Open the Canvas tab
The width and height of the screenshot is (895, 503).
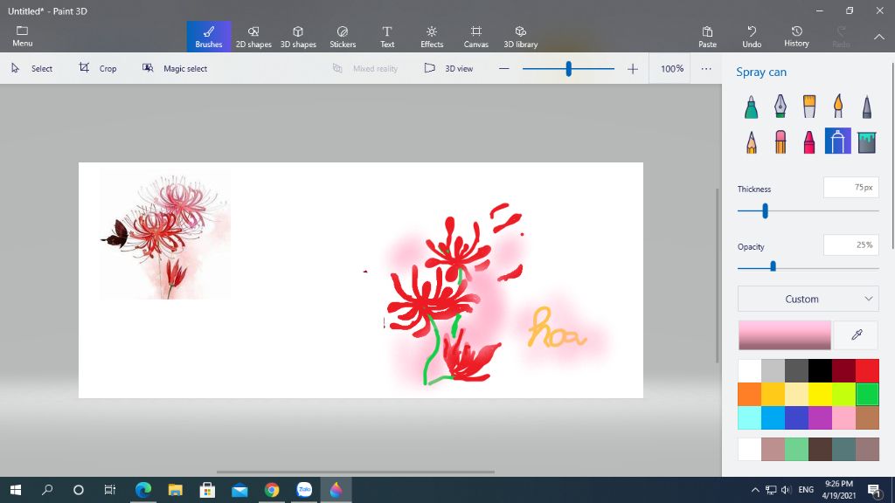(476, 37)
